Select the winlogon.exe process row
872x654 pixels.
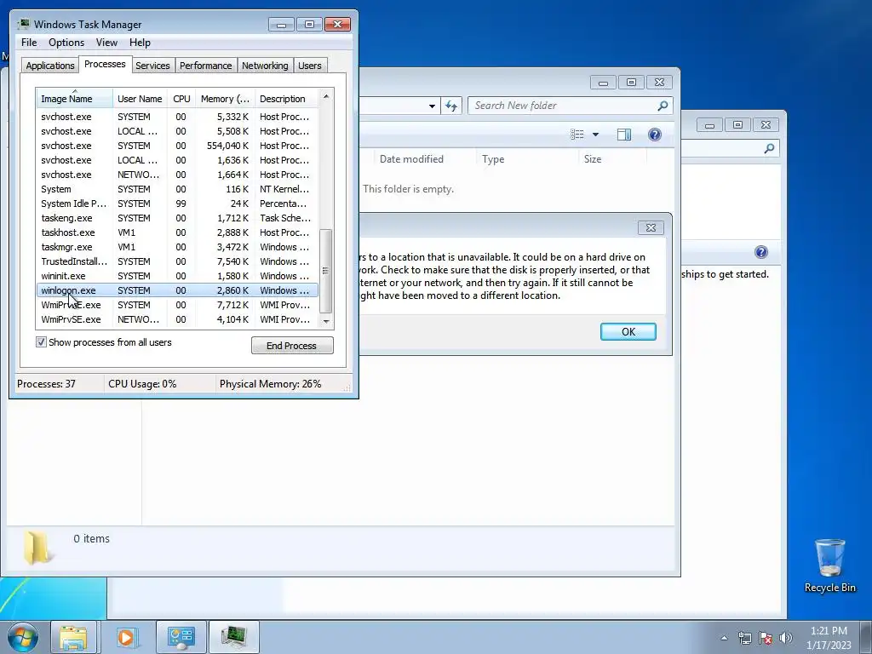[x=177, y=290]
